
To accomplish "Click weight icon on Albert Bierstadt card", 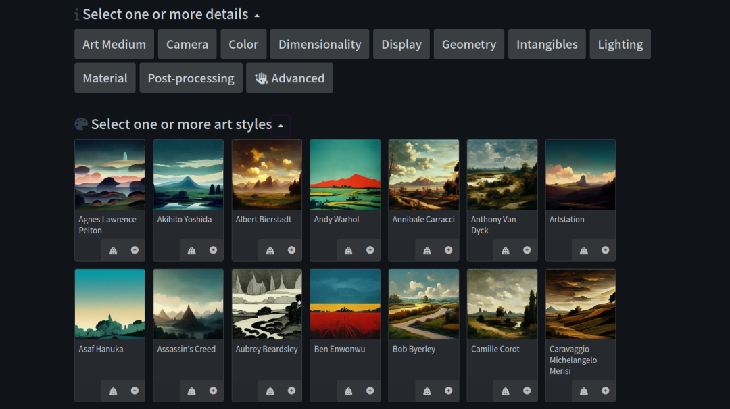I will pyautogui.click(x=270, y=251).
